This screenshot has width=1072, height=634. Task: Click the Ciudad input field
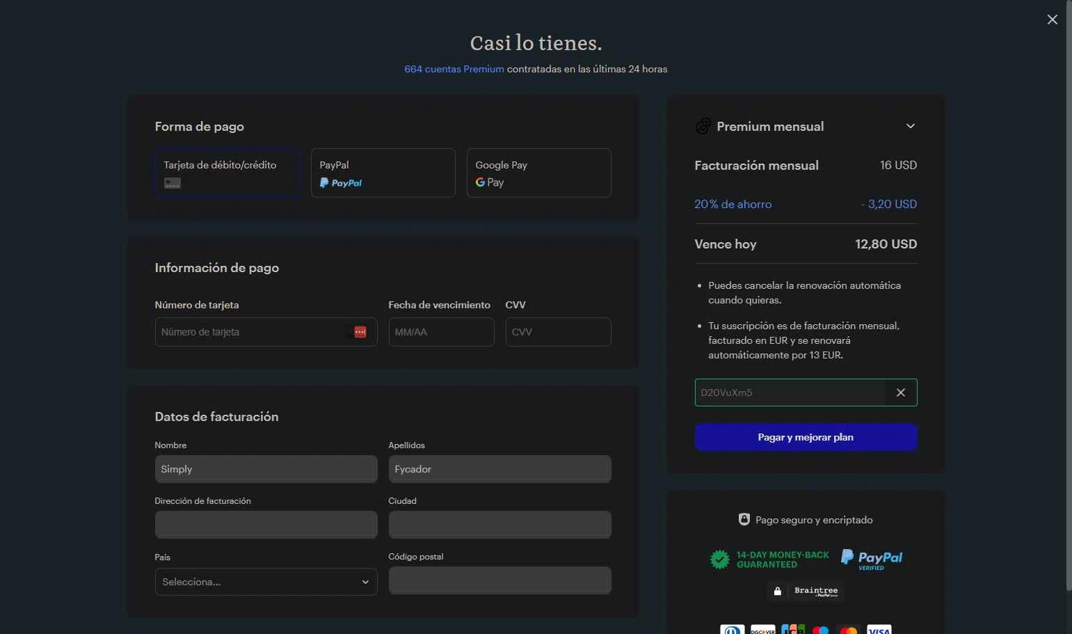499,525
